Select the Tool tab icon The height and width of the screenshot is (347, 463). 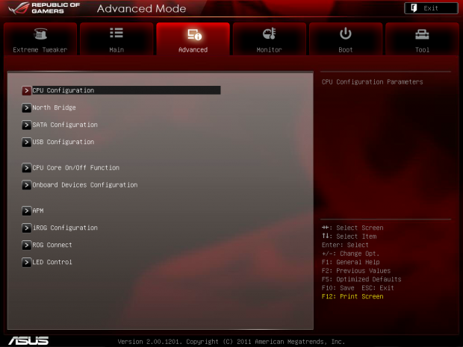423,34
